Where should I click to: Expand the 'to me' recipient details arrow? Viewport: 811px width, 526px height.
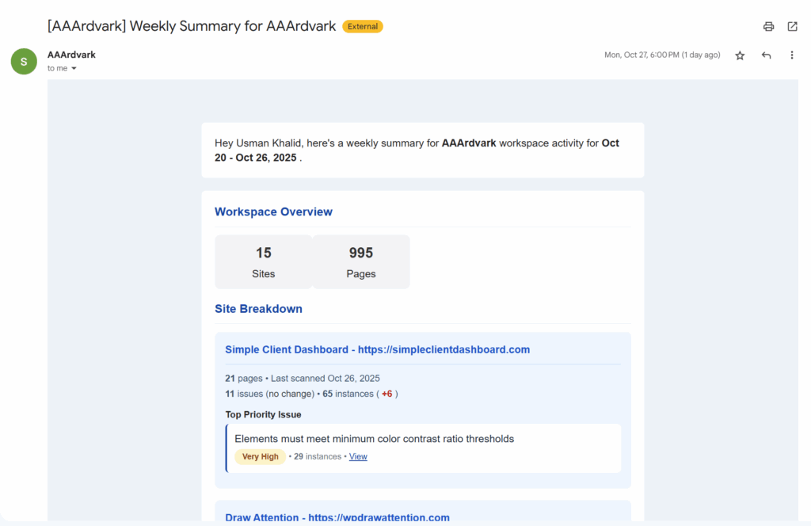(74, 69)
